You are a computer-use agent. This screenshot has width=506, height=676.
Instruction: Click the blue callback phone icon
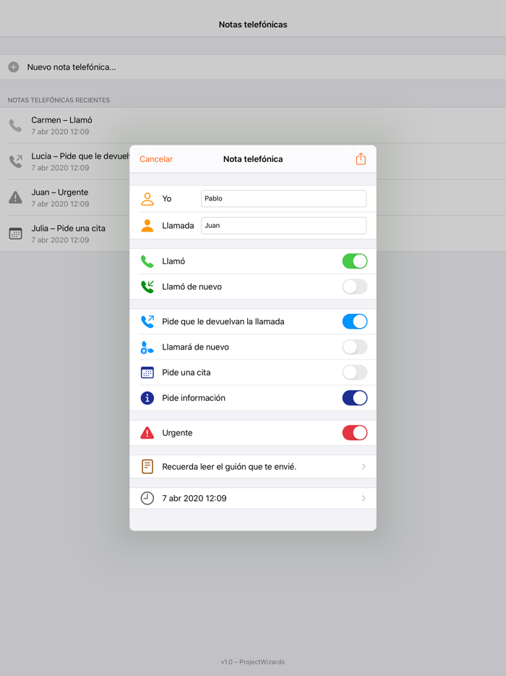147,321
